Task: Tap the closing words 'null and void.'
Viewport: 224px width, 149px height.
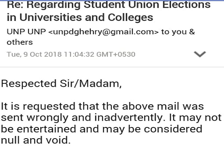Action: tap(36, 140)
